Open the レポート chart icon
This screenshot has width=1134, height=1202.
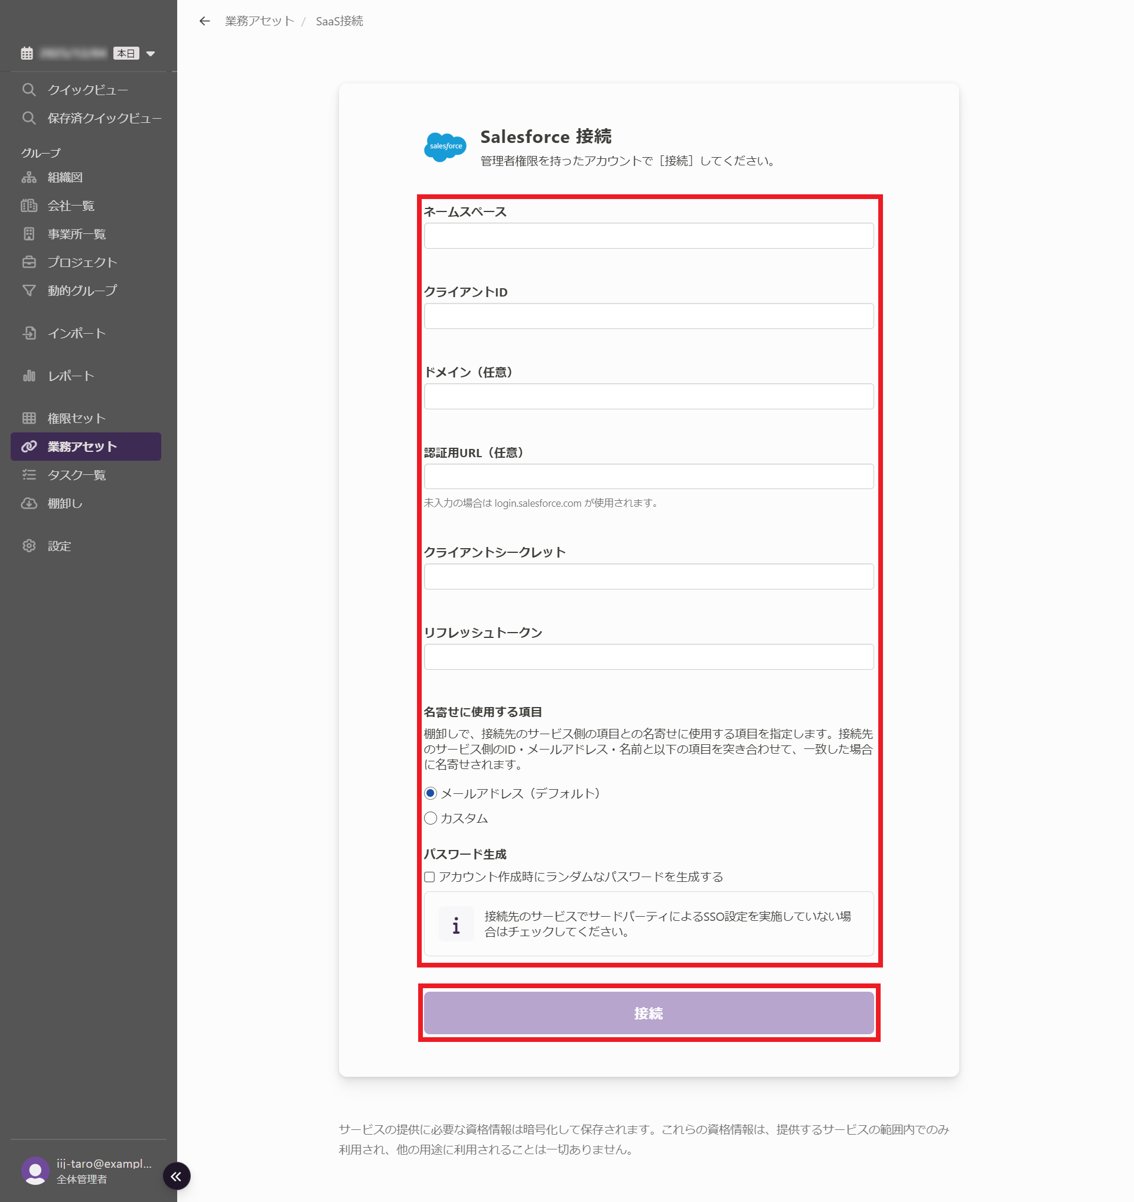pyautogui.click(x=29, y=376)
